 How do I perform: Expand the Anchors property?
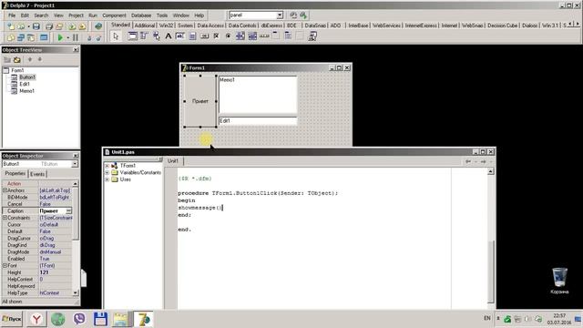5,190
